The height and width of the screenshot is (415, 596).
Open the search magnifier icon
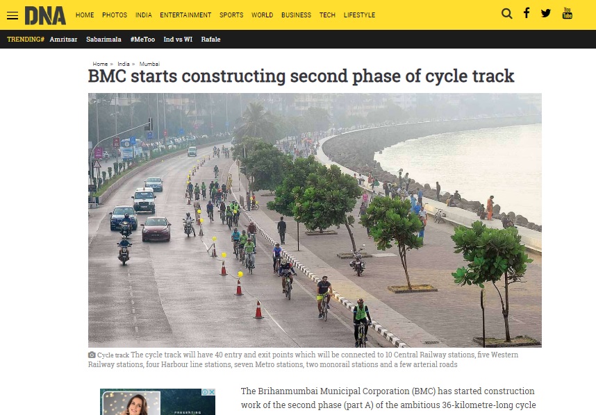pyautogui.click(x=506, y=14)
